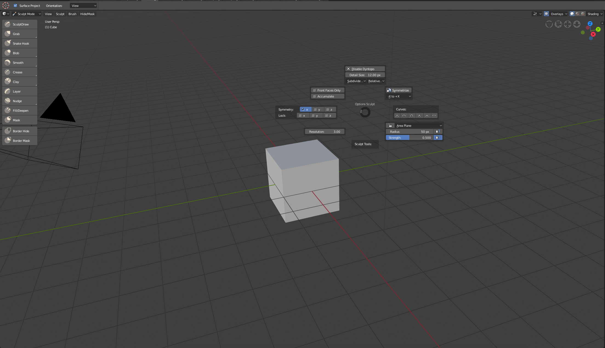Open the Brush menu

point(72,14)
